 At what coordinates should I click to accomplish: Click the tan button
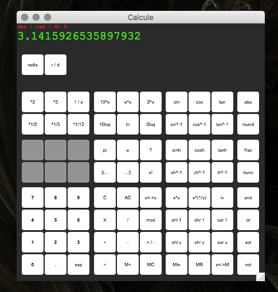[x=222, y=102]
